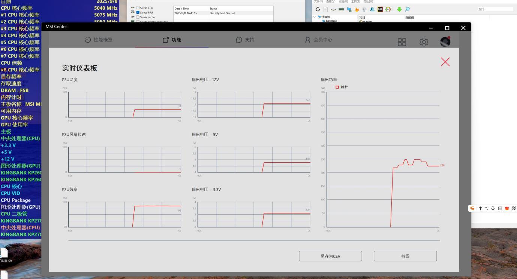The width and height of the screenshot is (517, 279).
Task: Click the AIDA64 network audit icon
Action: 365,9
